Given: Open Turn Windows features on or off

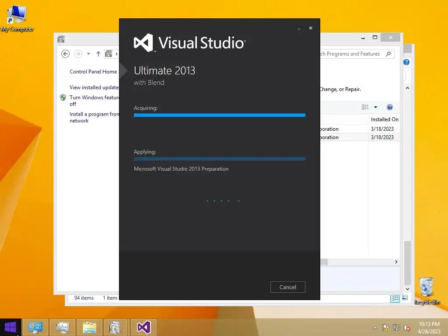Looking at the screenshot, I should pos(94,101).
